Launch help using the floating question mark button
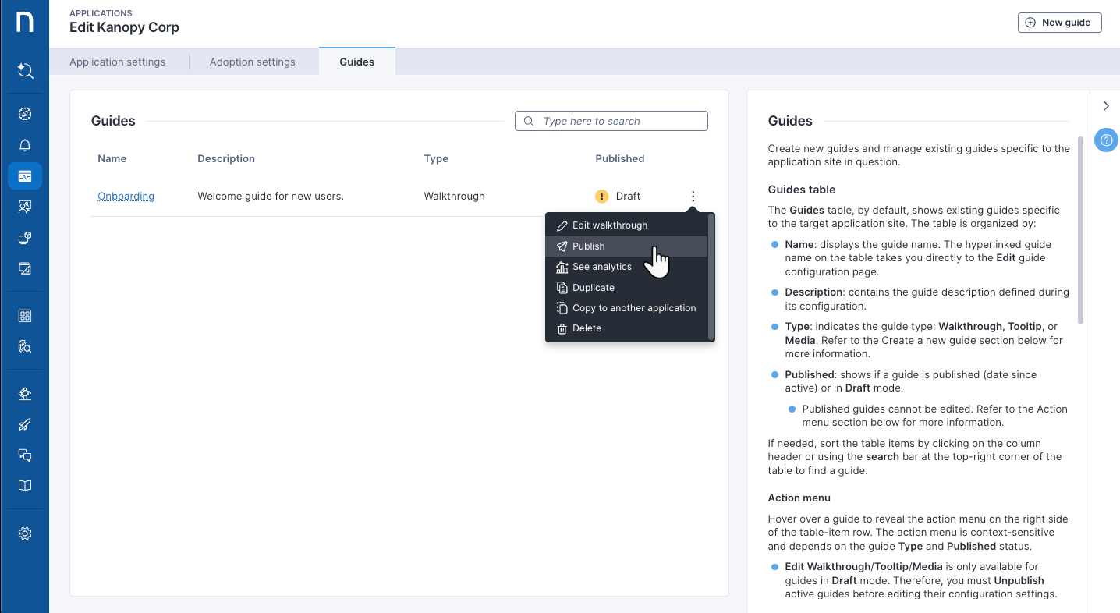The height and width of the screenshot is (613, 1120). tap(1106, 140)
